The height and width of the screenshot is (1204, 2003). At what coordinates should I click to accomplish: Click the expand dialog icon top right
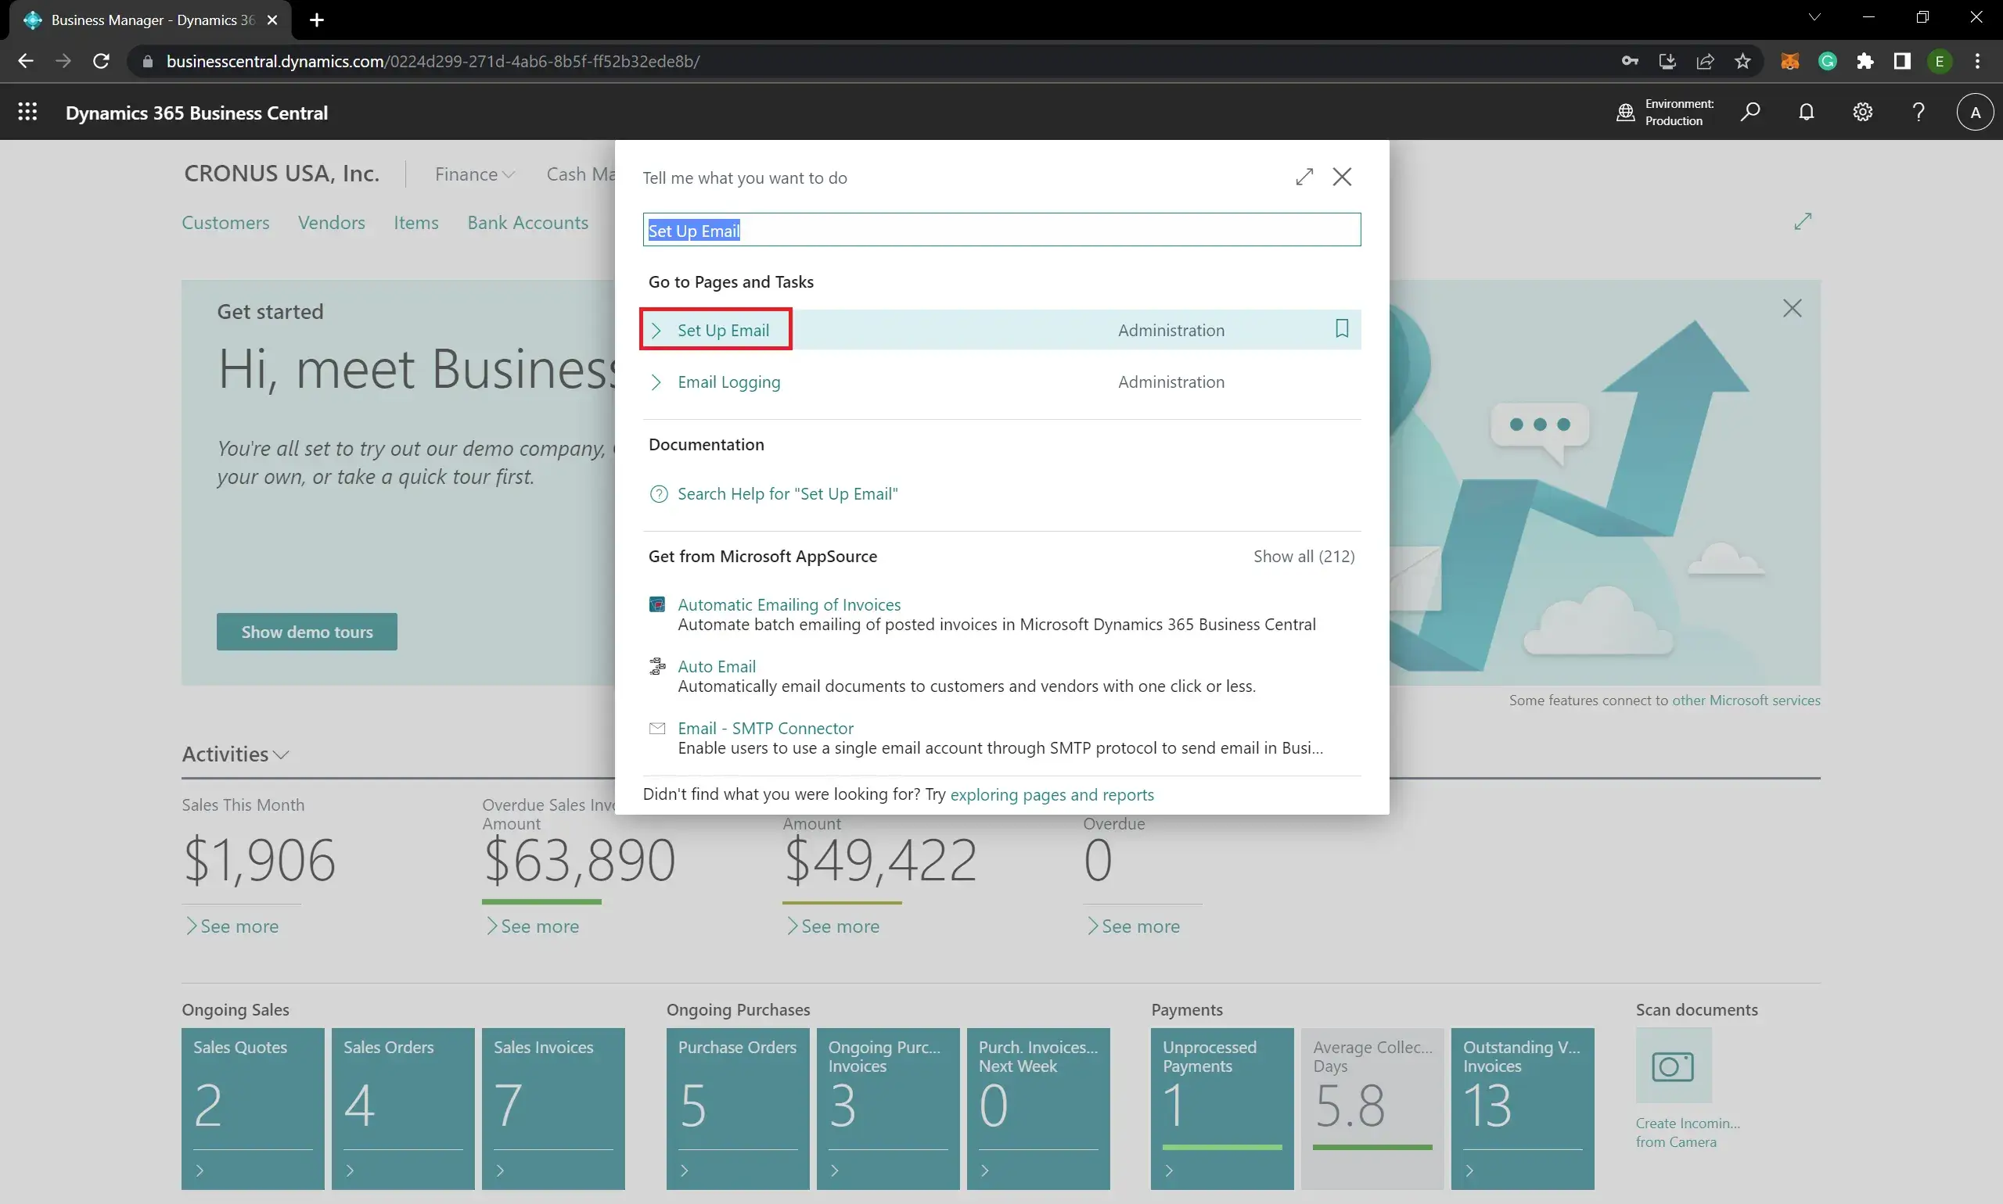point(1305,176)
